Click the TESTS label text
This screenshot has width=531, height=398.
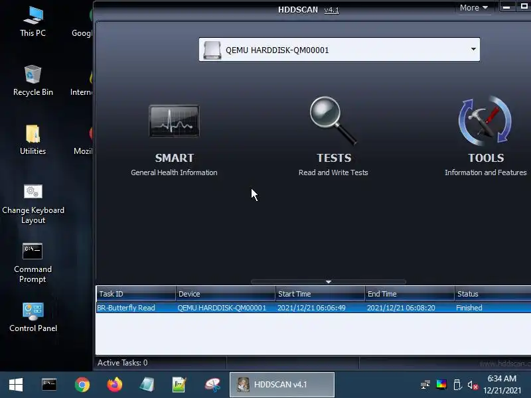click(334, 158)
